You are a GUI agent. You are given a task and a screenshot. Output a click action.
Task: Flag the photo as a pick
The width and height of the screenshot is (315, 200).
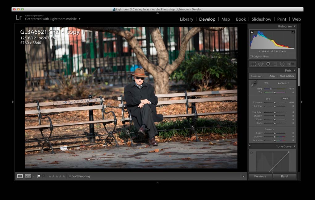point(39,176)
